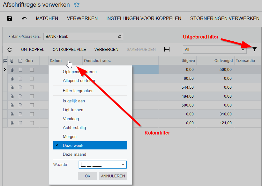Click the ONTKOPPEL ALLE button
The image size is (262, 186).
[69, 50]
